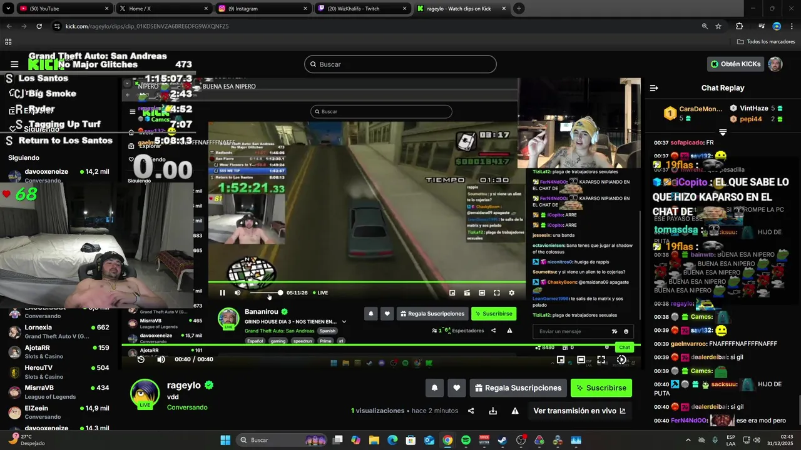The height and width of the screenshot is (450, 801).
Task: Open the Kick sidebar hamburger menu
Action: 14,64
